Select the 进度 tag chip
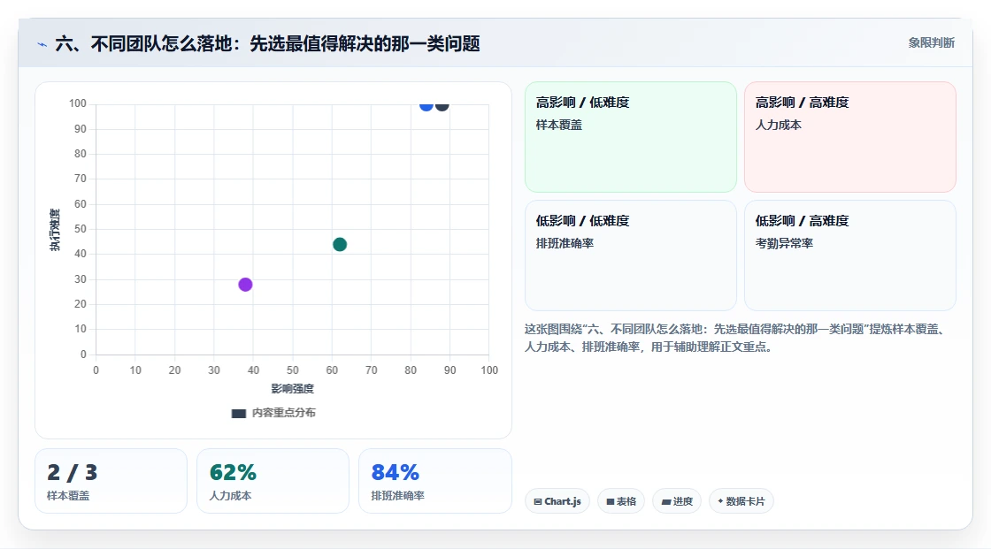Screen dimensions: 991x549 coord(677,501)
